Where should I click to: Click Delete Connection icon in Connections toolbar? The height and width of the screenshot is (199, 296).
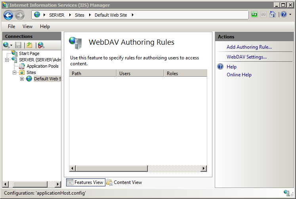pos(41,45)
